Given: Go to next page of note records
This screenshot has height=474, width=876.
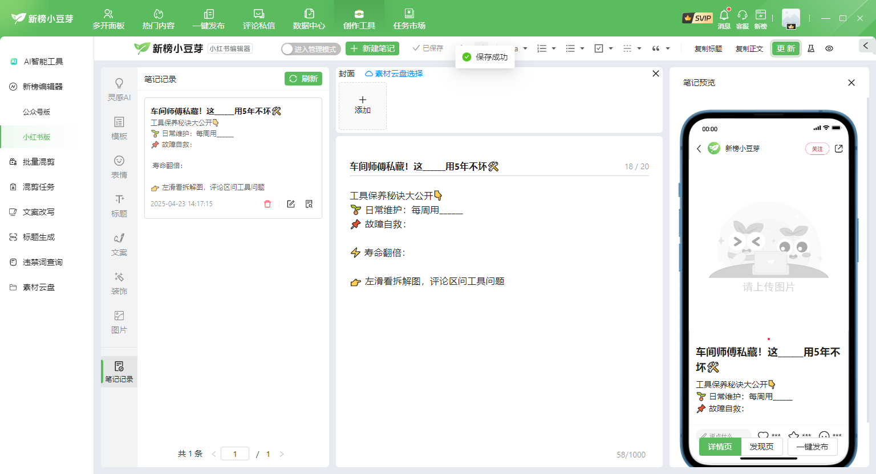Looking at the screenshot, I should coord(282,454).
